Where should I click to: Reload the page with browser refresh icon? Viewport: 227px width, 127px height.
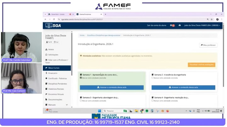(x=54, y=19)
